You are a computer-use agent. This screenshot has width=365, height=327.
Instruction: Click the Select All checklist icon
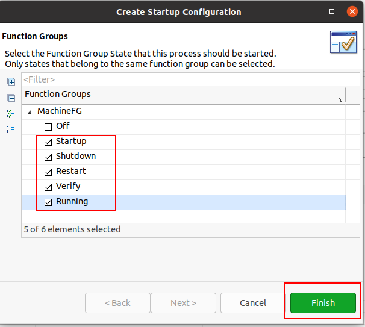[10, 114]
